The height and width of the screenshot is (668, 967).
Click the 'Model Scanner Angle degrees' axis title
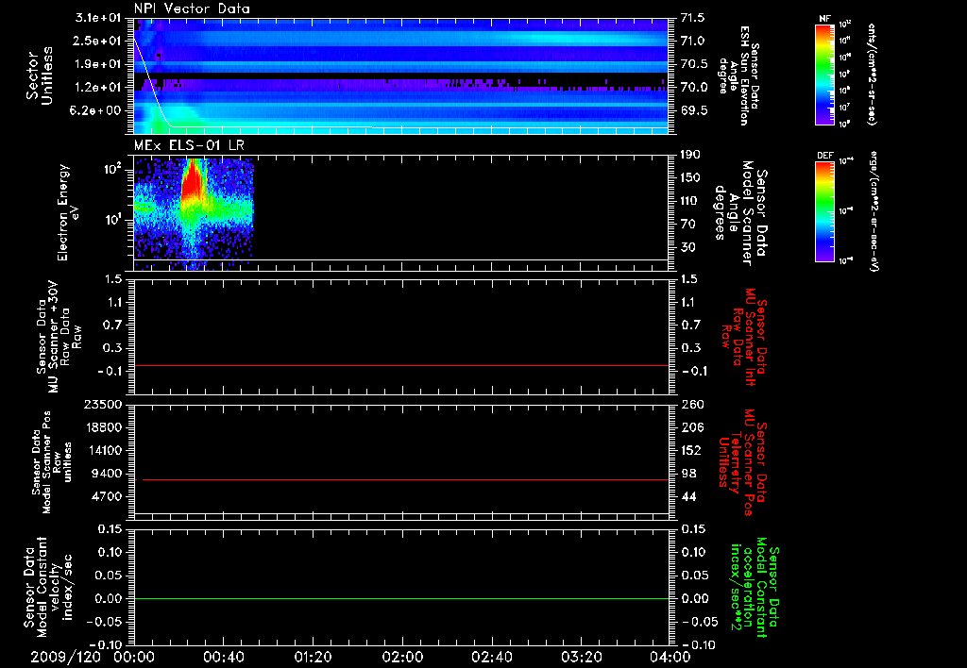point(740,212)
